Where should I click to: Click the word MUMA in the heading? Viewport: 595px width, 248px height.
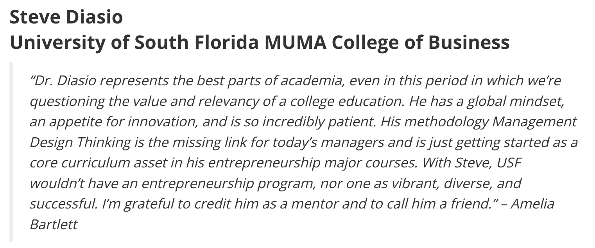(295, 43)
